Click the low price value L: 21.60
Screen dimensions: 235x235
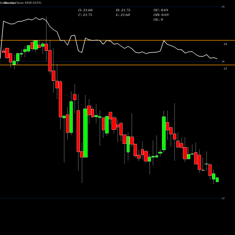coord(123,15)
